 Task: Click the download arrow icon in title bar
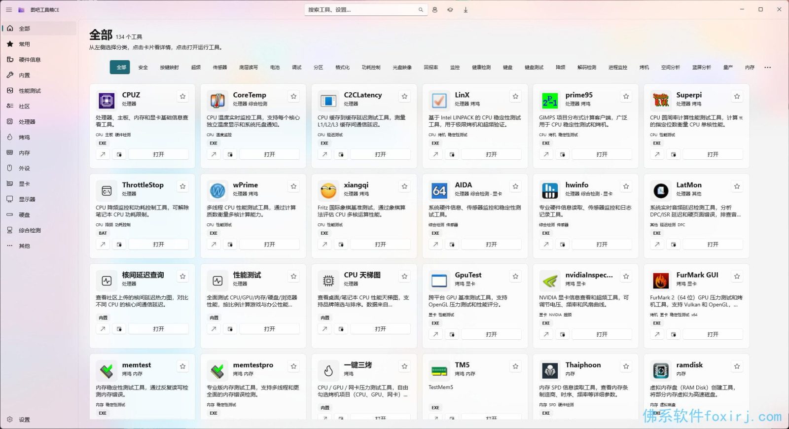466,9
